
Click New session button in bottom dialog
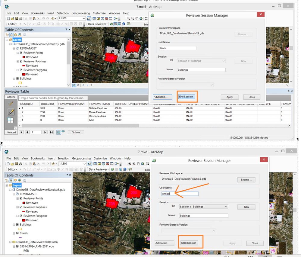pos(246,207)
